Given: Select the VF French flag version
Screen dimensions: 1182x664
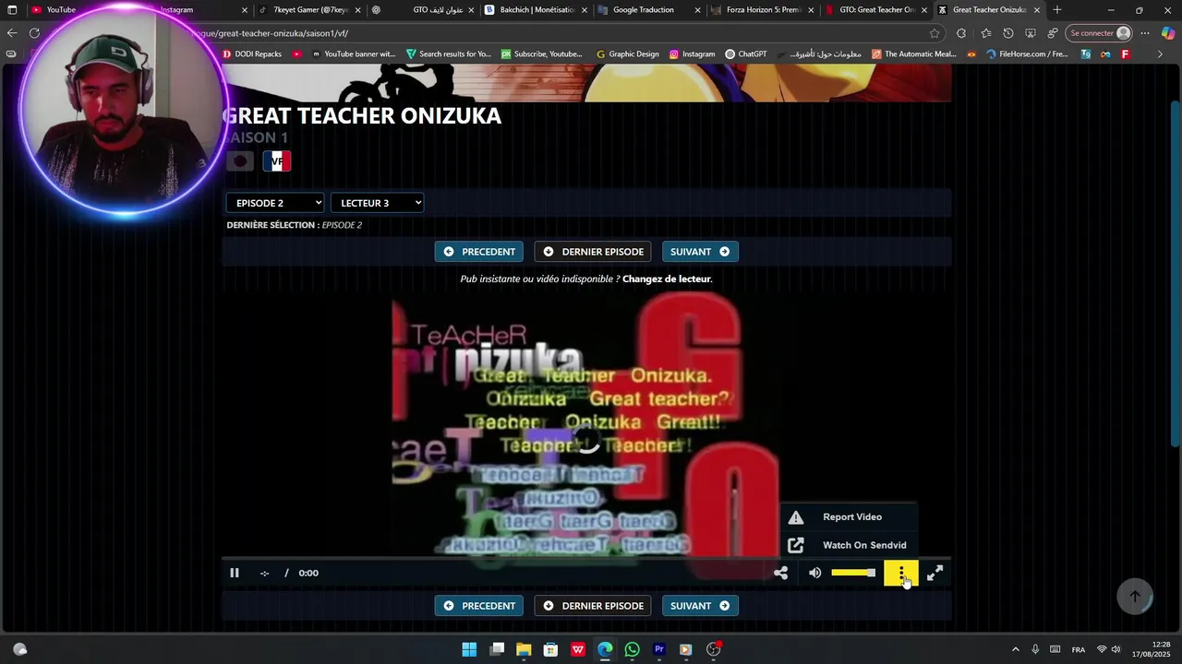Looking at the screenshot, I should pos(277,161).
